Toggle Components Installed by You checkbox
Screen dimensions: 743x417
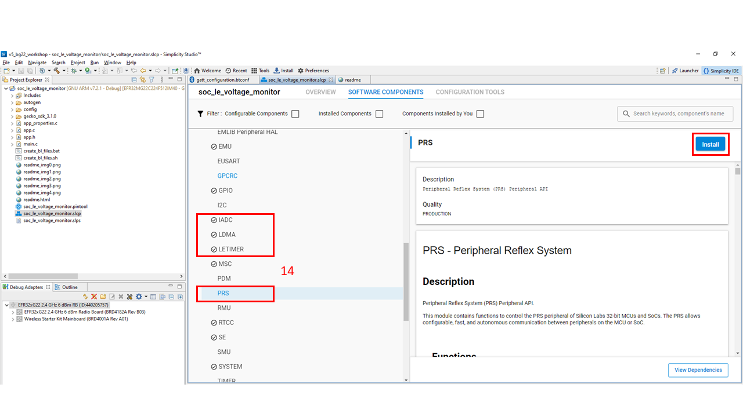480,114
